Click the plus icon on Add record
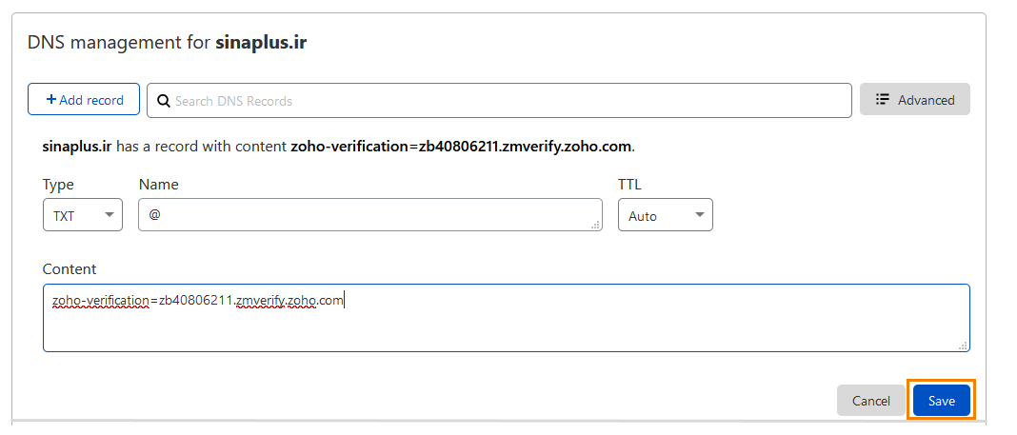The image size is (1017, 435). tap(51, 100)
